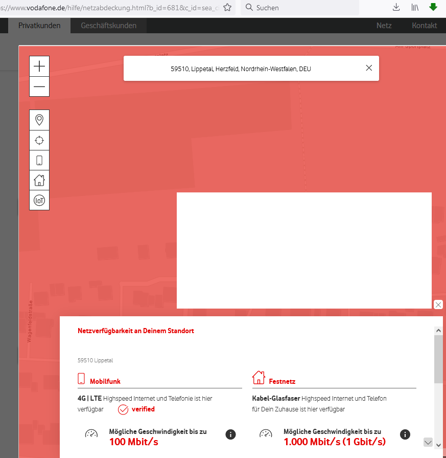This screenshot has height=458, width=446.
Task: Click the browser Suchen search field
Action: point(300,8)
